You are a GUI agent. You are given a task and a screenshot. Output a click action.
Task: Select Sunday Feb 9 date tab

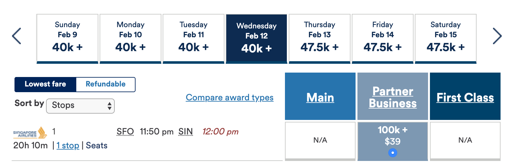point(67,39)
